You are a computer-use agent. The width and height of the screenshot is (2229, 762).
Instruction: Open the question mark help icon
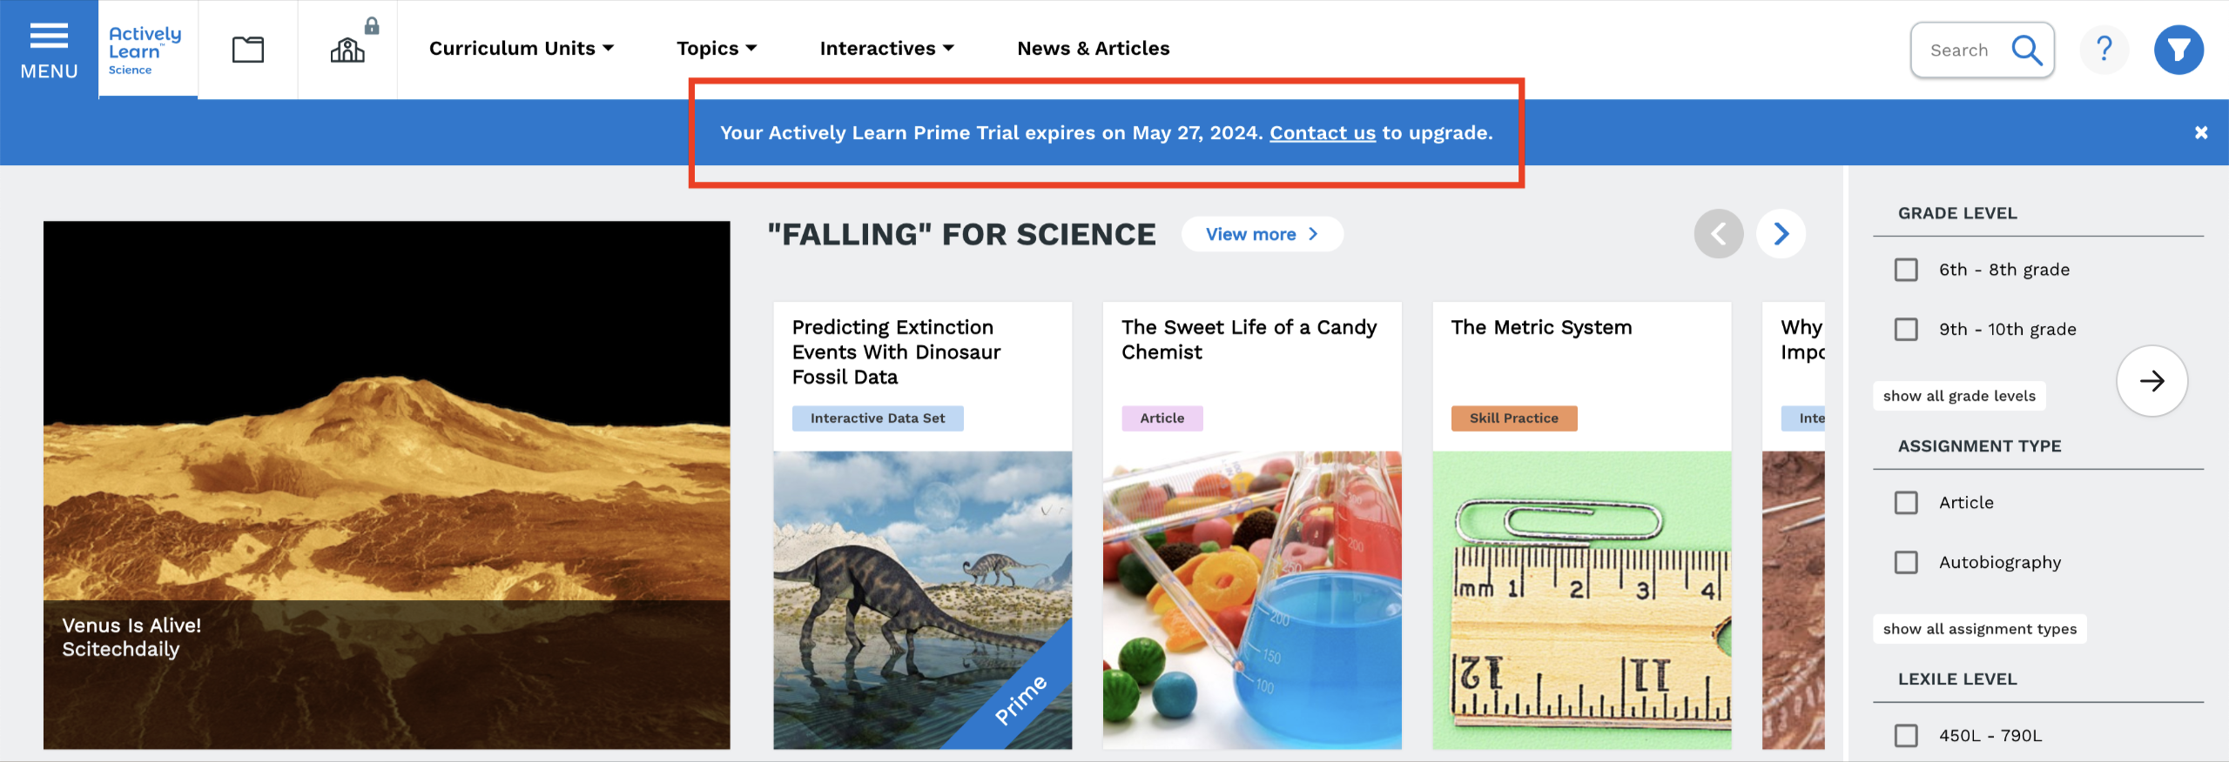click(x=2104, y=50)
